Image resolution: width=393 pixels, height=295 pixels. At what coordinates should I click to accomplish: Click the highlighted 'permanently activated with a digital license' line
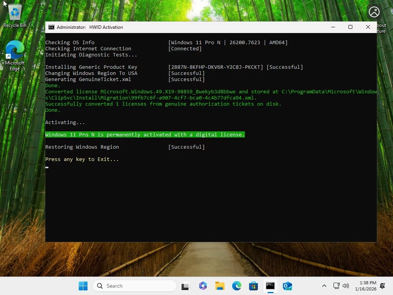pos(145,135)
